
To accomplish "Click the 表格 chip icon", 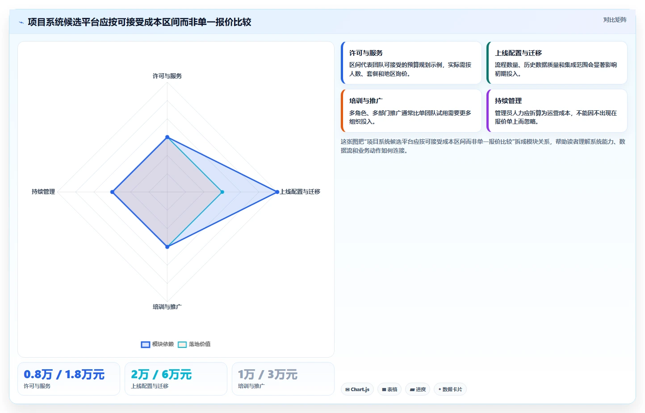I will [384, 390].
